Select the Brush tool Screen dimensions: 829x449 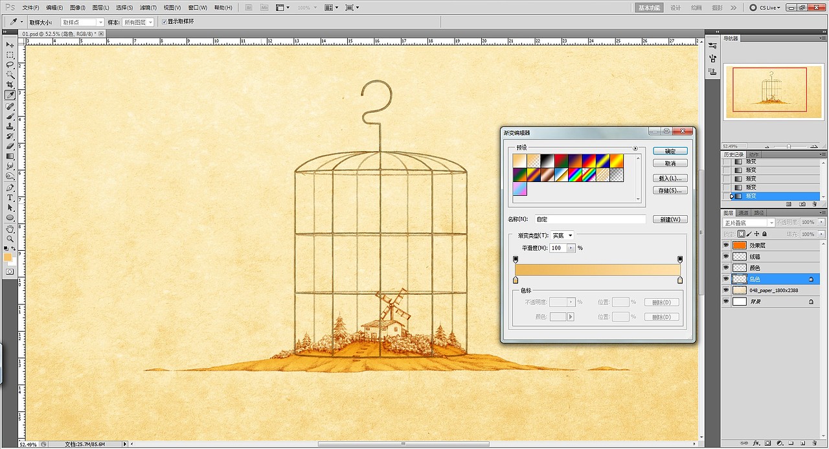click(x=10, y=116)
